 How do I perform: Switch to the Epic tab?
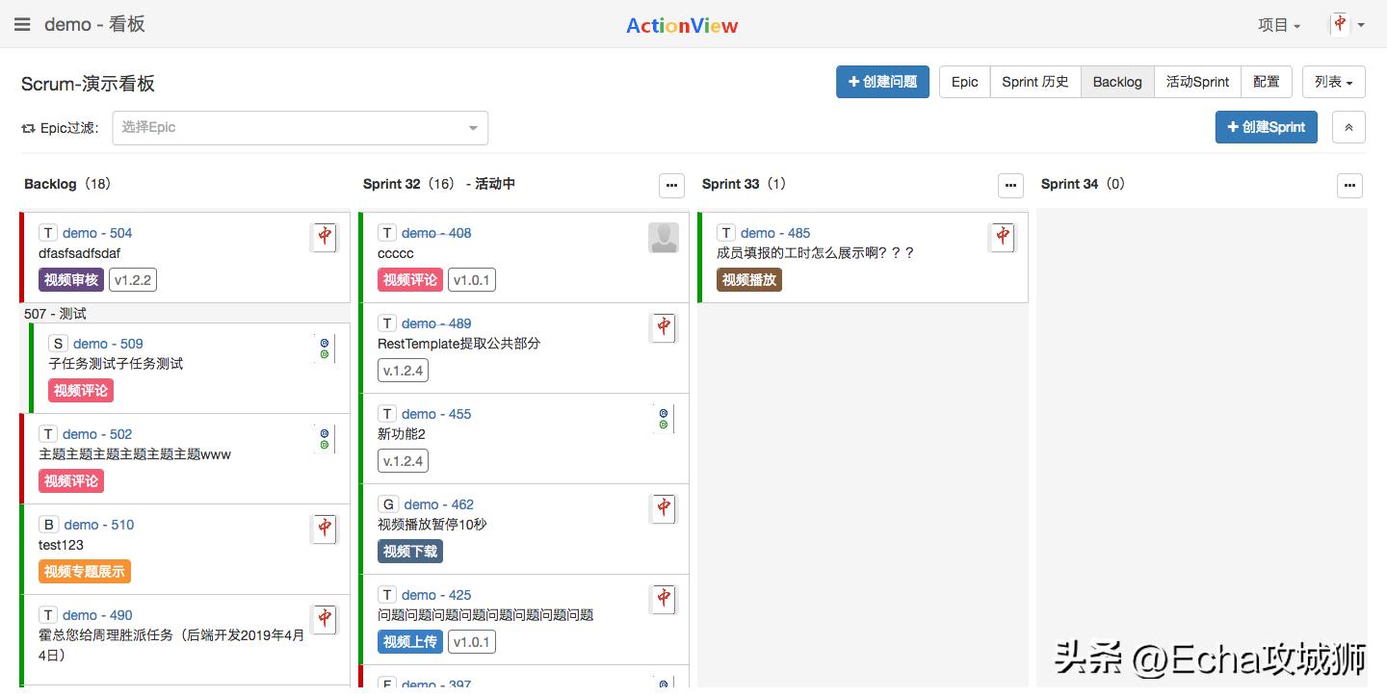tap(964, 82)
